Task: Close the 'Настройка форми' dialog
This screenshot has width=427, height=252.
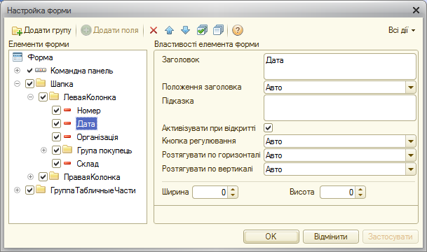Action: (416, 10)
